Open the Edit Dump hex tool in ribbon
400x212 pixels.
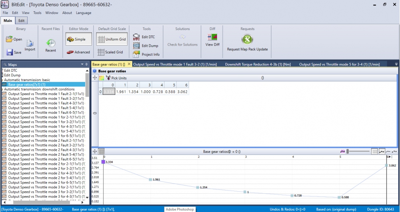pos(146,46)
